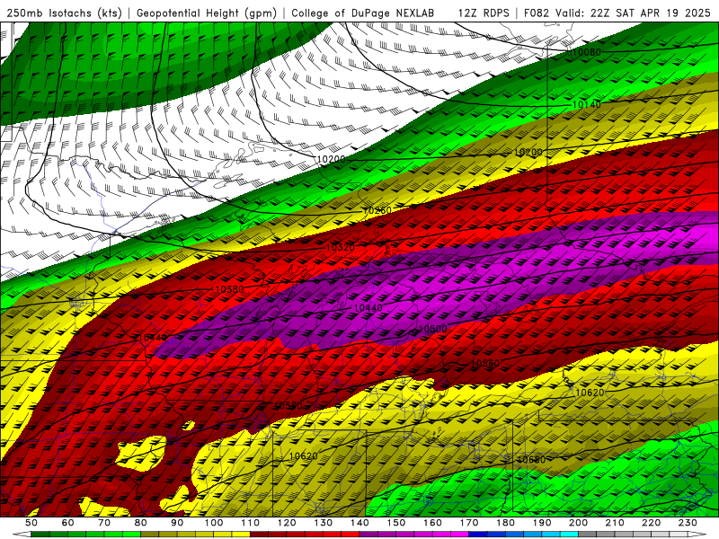Click the 10680 height contour label
Image resolution: width=719 pixels, height=539 pixels.
pyautogui.click(x=531, y=460)
